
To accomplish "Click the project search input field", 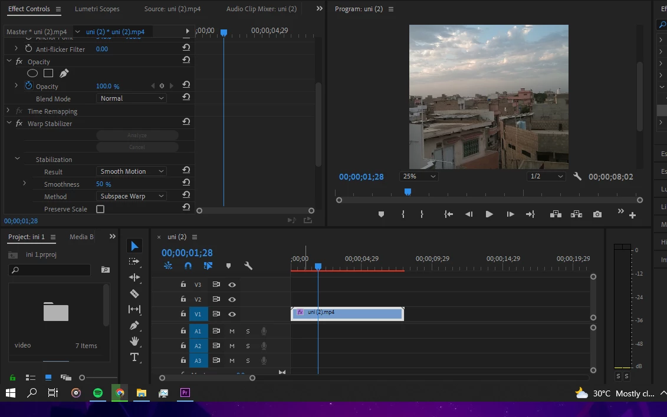I will point(50,270).
